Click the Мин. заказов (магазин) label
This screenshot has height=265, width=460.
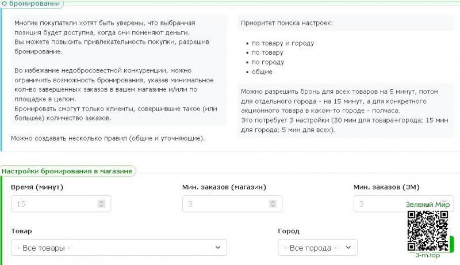pyautogui.click(x=224, y=188)
